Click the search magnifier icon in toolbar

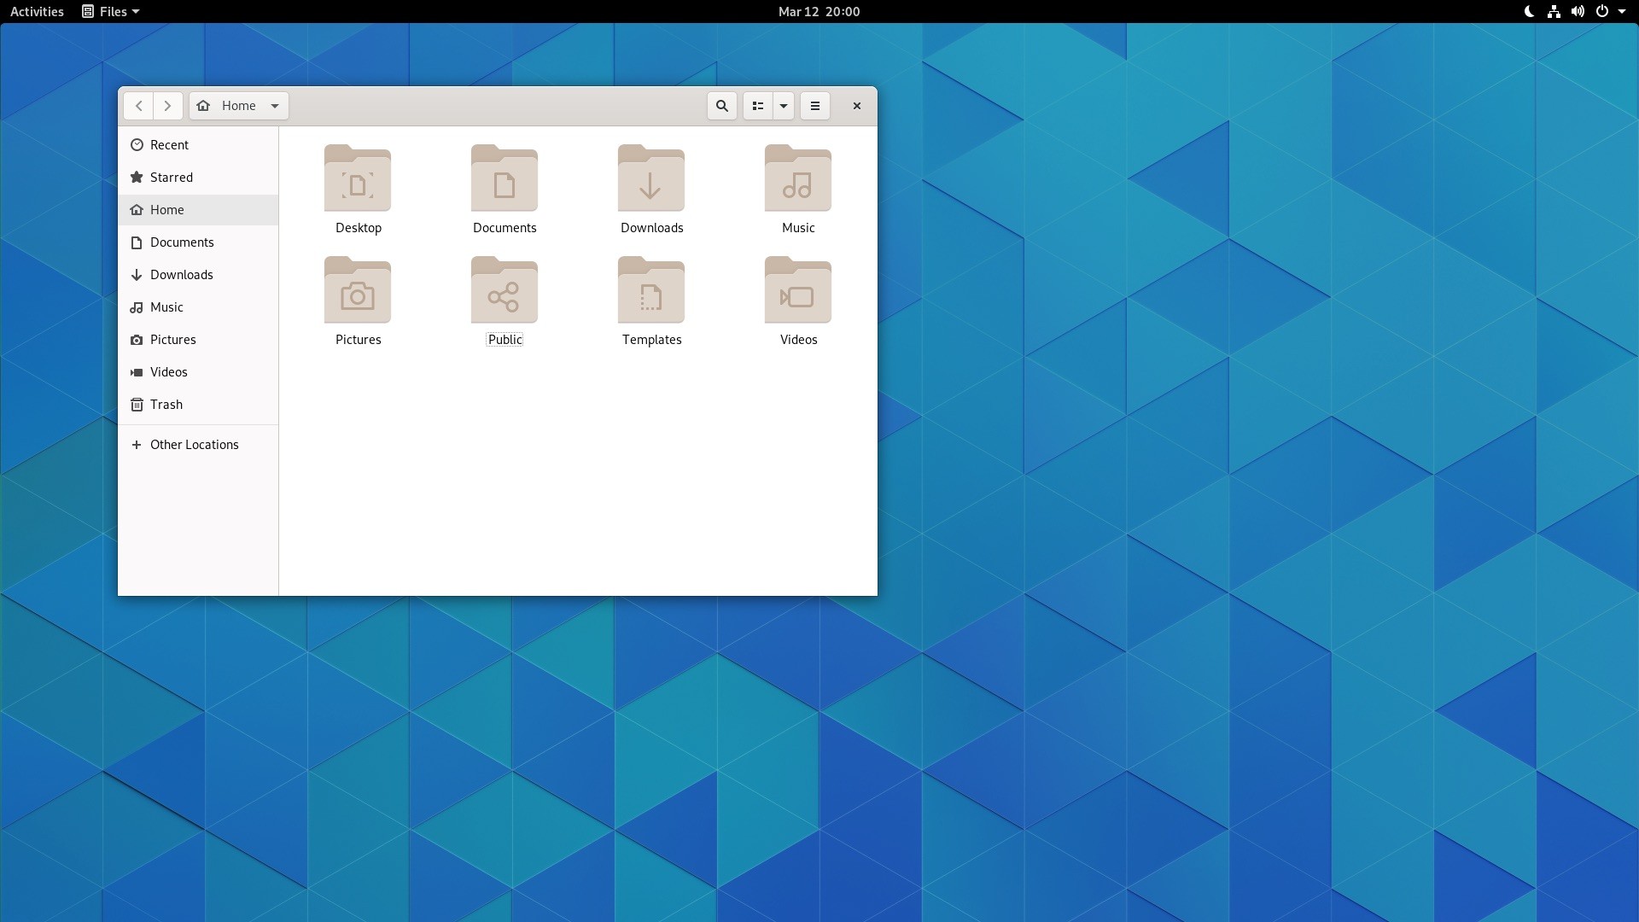(721, 106)
